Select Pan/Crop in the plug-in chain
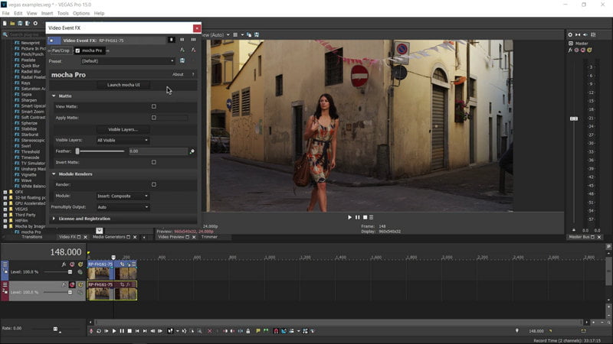The height and width of the screenshot is (344, 613). coord(61,50)
